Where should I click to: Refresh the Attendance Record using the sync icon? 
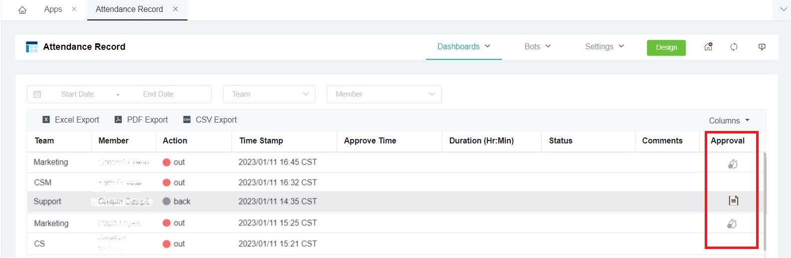(734, 47)
